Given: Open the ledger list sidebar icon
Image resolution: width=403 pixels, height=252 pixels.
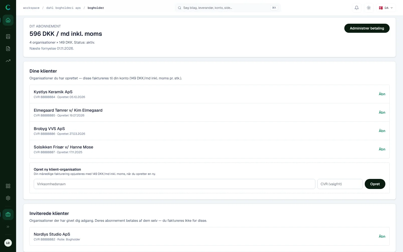Looking at the screenshot, I should 8,37.
